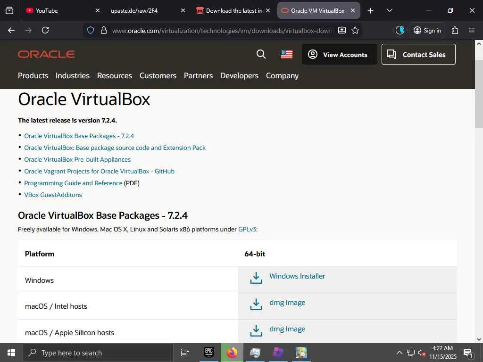
Task: Click download icon for Apple Silicon hosts
Action: click(x=256, y=330)
